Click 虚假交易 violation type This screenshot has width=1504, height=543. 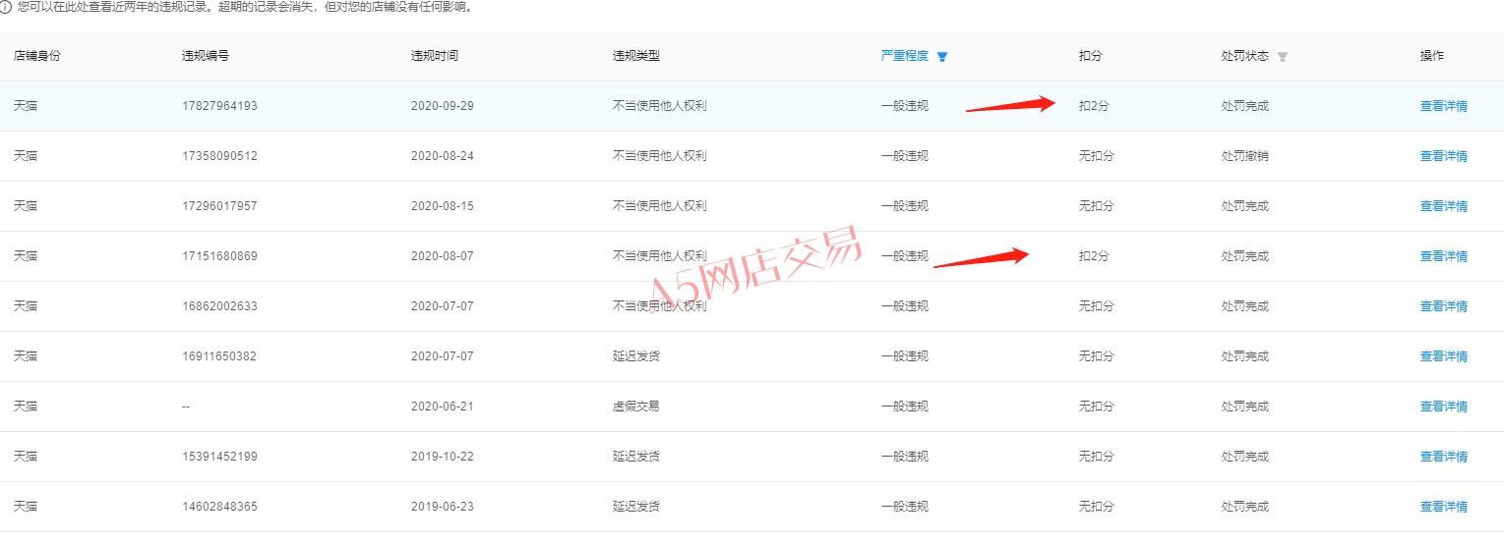point(635,407)
